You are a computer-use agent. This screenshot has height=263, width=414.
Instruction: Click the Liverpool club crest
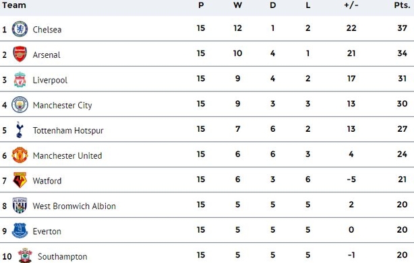tap(20, 79)
